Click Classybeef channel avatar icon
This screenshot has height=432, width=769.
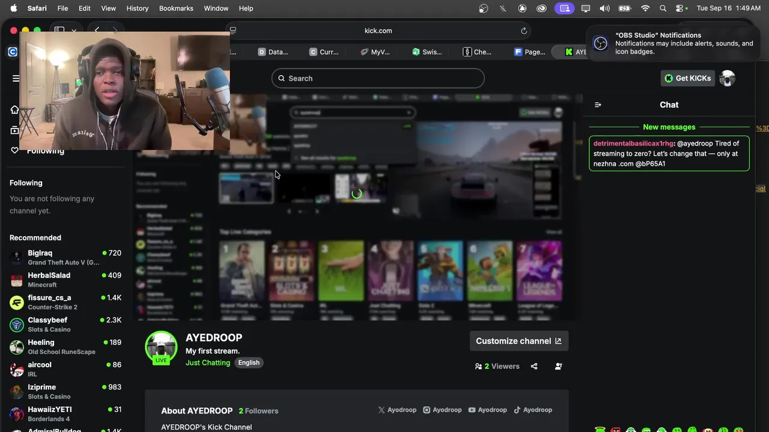[17, 325]
